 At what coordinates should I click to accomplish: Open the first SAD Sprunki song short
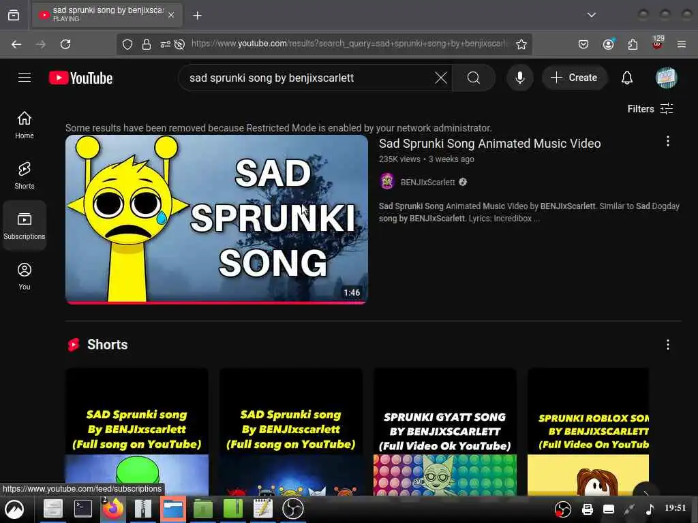[x=136, y=431]
